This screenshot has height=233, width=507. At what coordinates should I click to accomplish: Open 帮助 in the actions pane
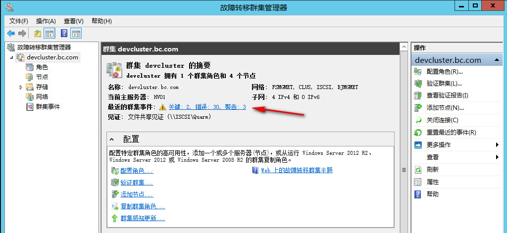[x=433, y=194]
